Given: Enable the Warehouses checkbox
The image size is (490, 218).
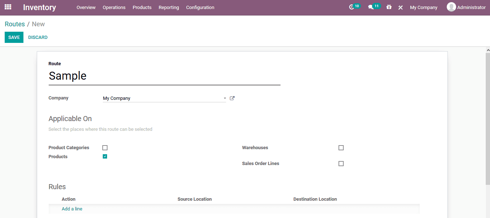Looking at the screenshot, I should pyautogui.click(x=341, y=147).
